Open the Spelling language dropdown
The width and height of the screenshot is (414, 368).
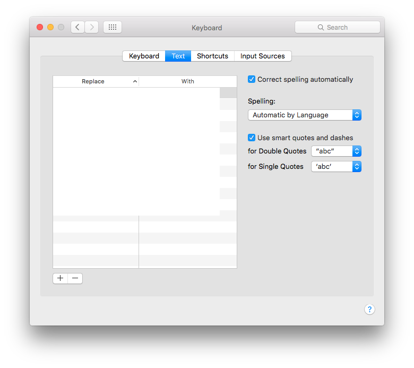tap(304, 115)
